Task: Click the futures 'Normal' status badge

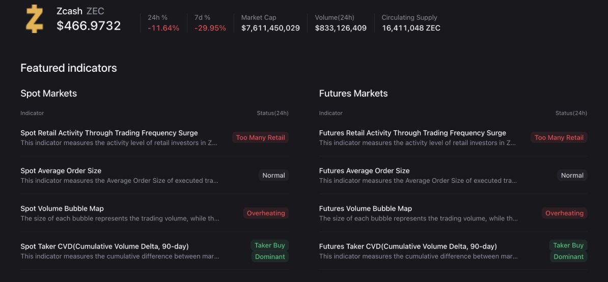Action: click(572, 175)
